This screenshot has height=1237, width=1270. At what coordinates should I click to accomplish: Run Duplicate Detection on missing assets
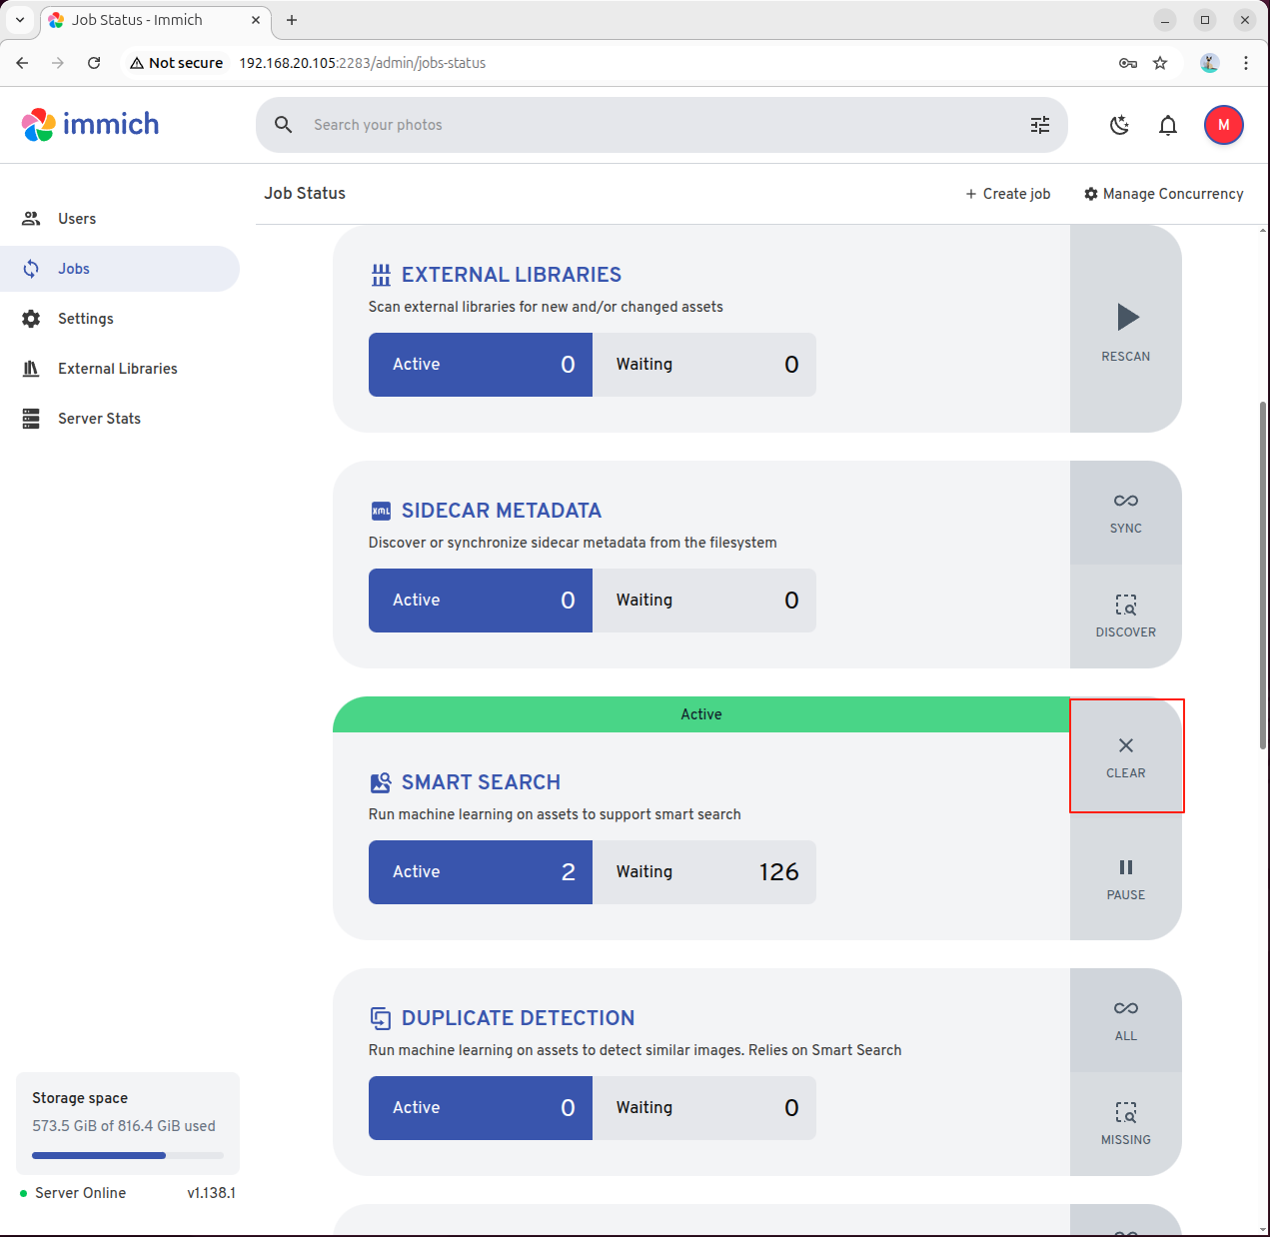pos(1126,1123)
